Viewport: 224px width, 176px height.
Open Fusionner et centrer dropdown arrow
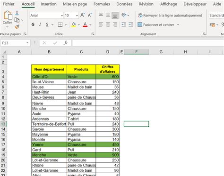click(x=178, y=24)
